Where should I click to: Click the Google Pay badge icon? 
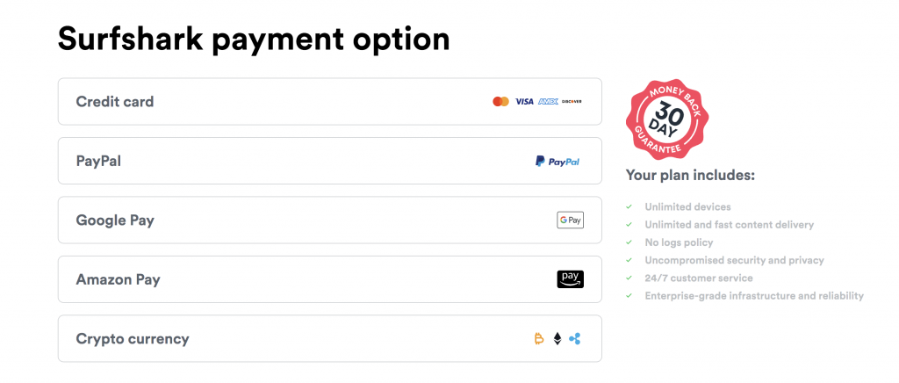point(570,220)
